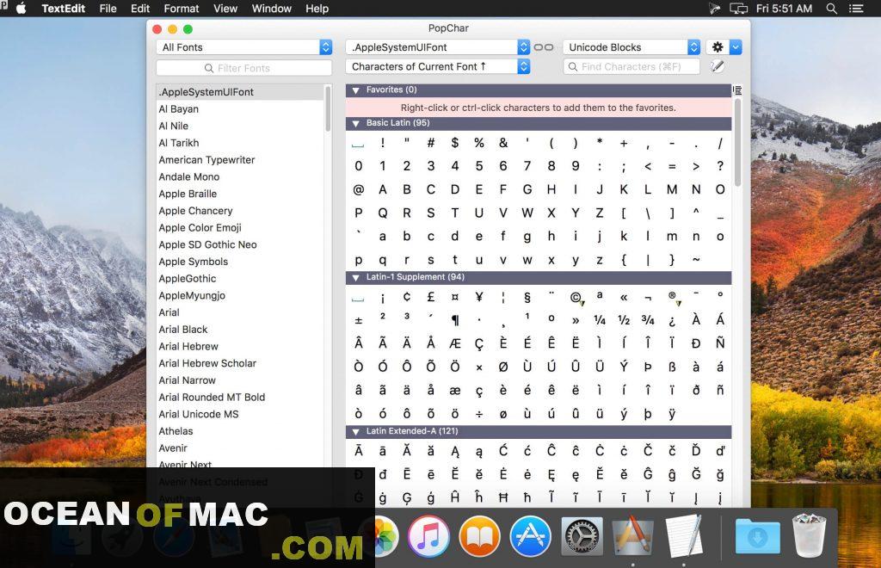Pick the Athelas font
881x568 pixels.
coord(176,431)
